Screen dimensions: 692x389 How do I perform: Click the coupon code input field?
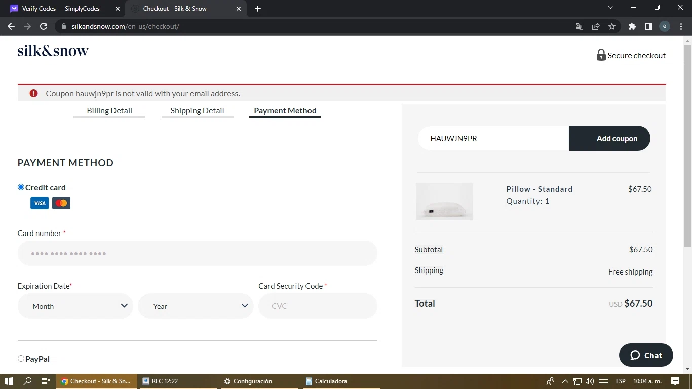point(493,138)
